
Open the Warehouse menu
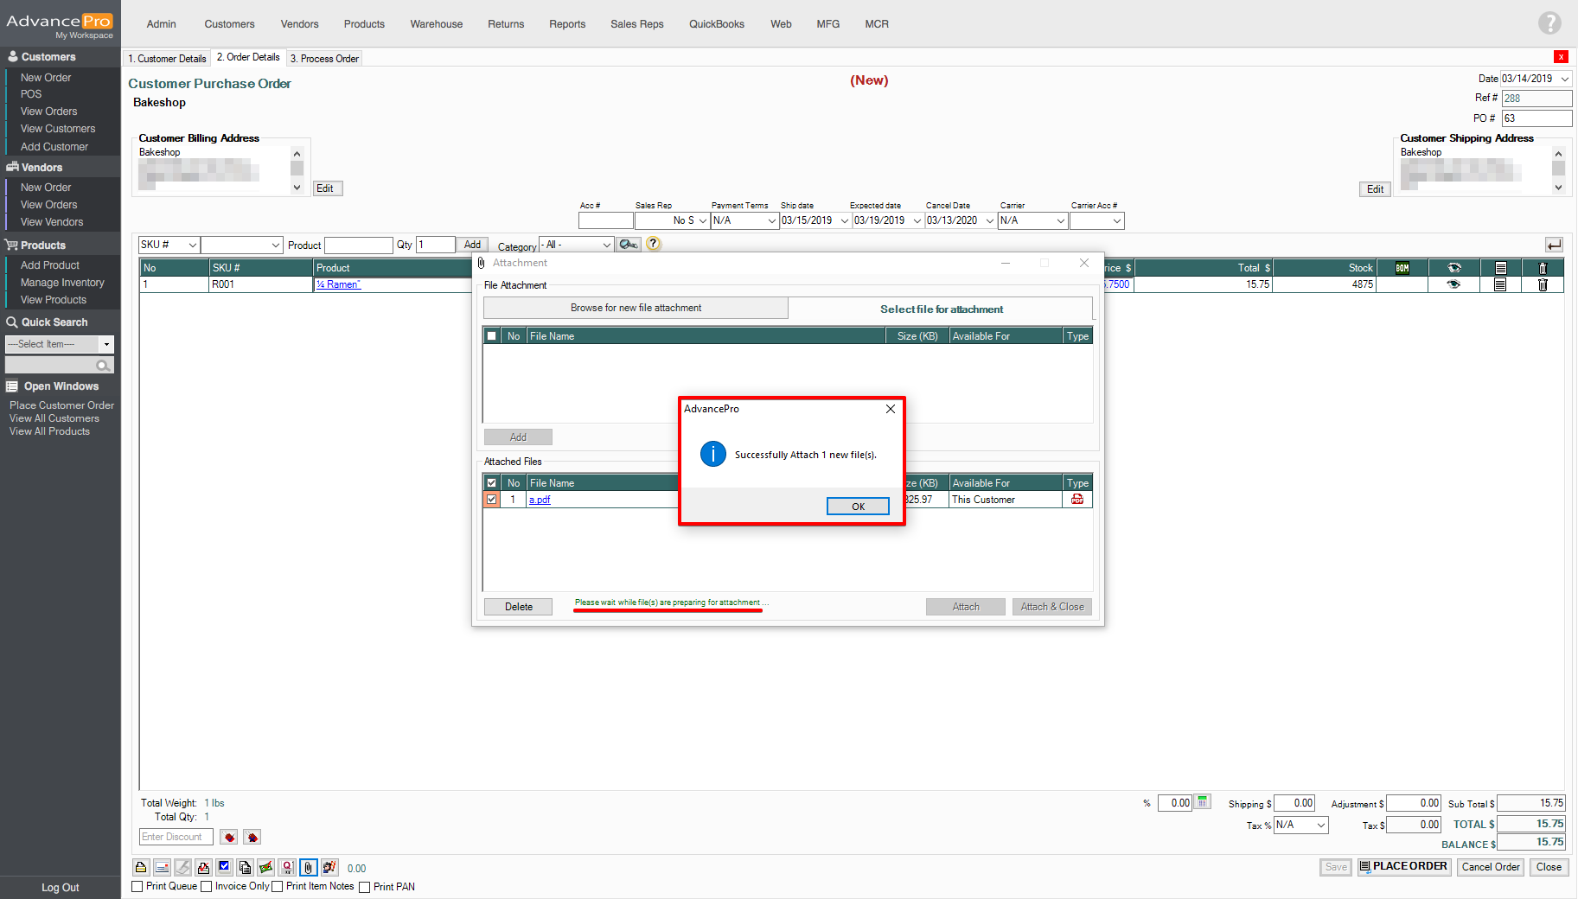[436, 24]
